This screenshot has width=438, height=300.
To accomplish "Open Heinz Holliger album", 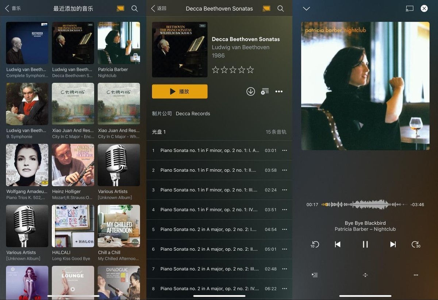I will [73, 165].
